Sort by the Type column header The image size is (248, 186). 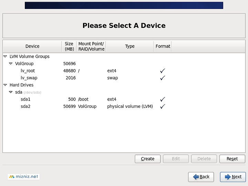130,46
